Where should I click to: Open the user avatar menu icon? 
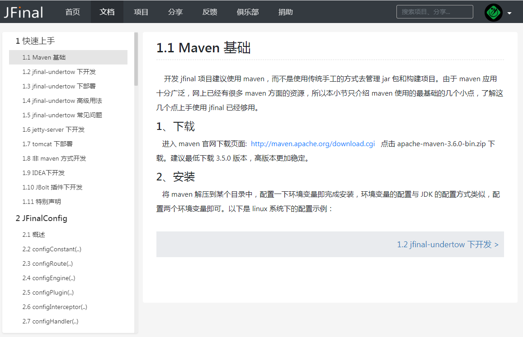[493, 12]
